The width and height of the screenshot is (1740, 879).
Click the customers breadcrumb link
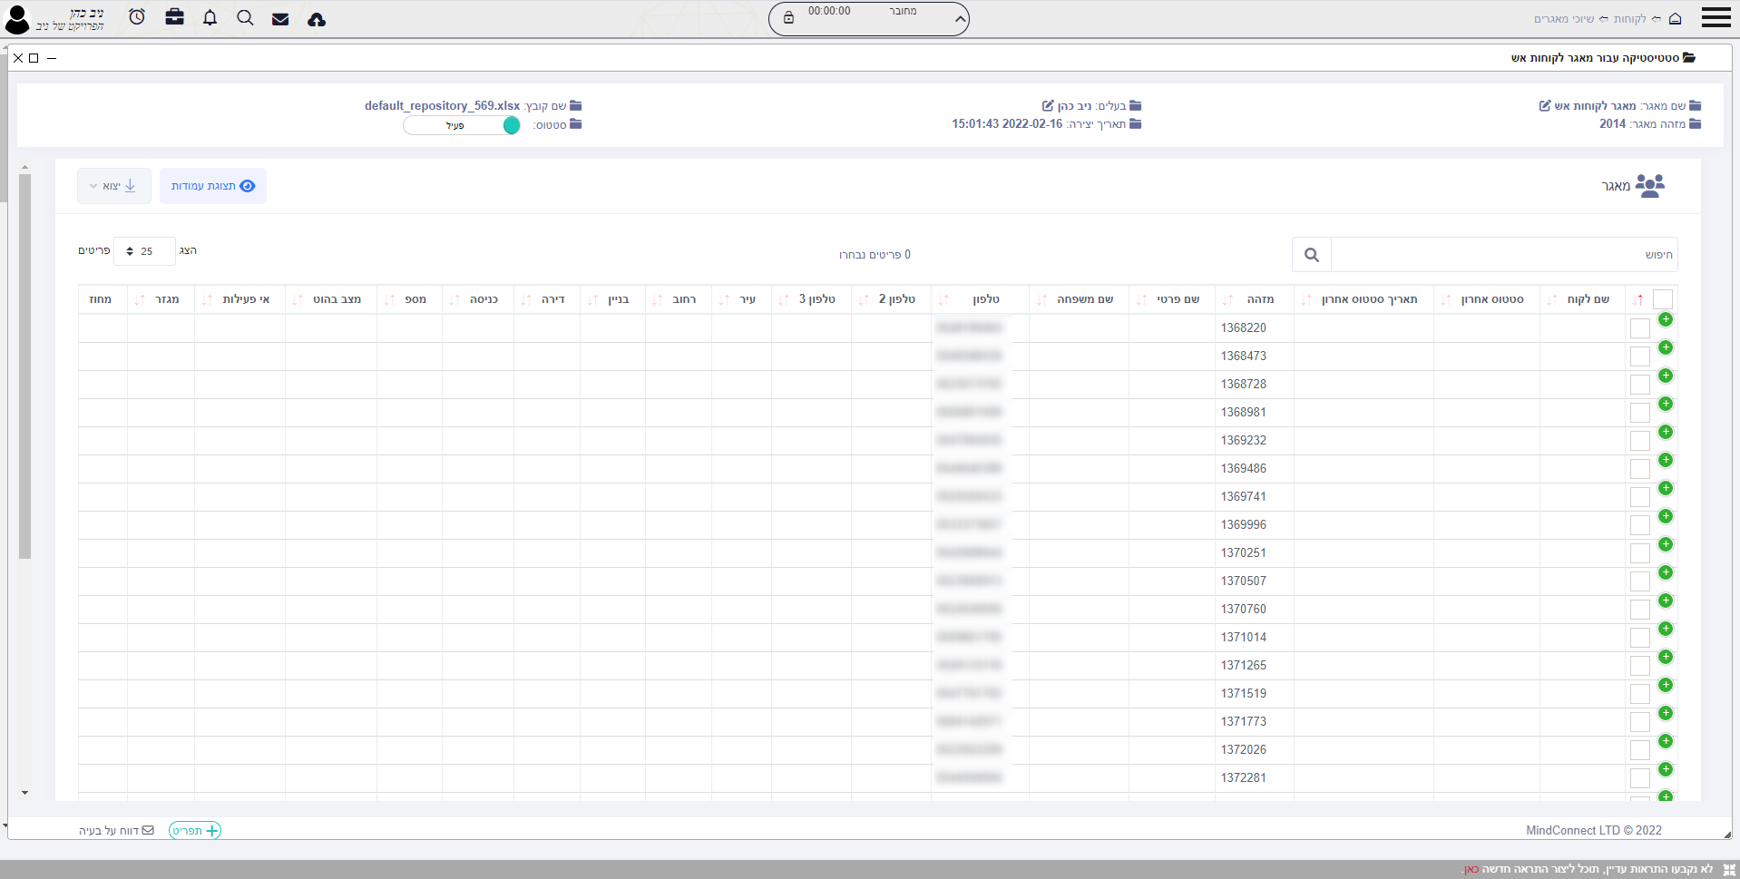[1629, 19]
